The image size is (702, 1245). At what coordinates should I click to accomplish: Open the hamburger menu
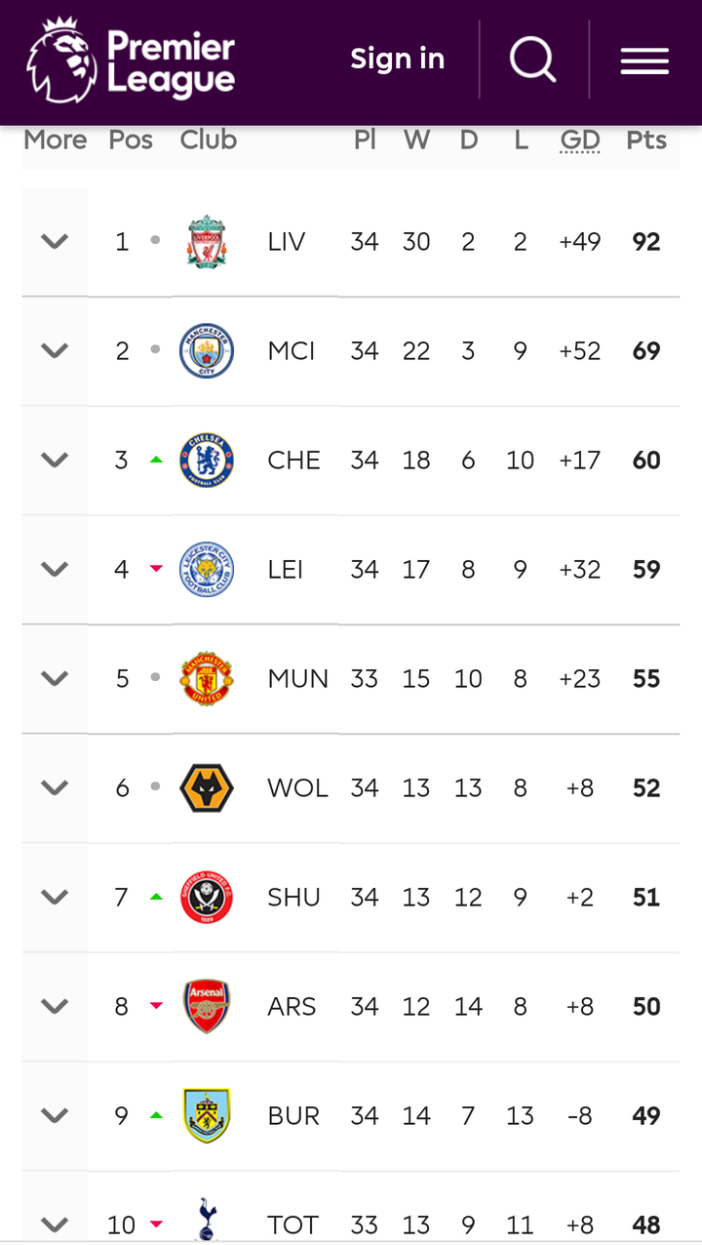[644, 60]
